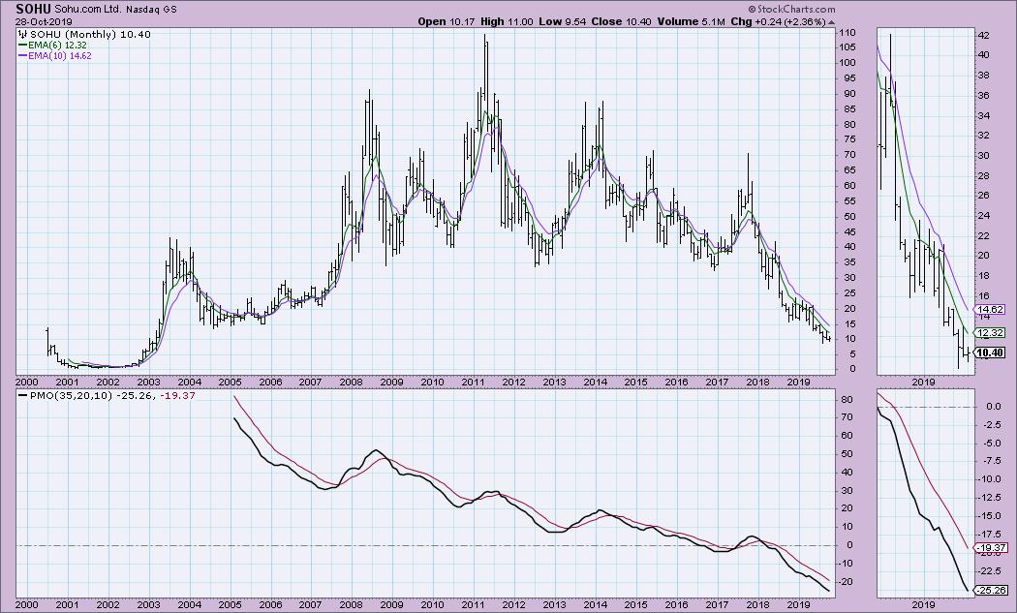Click the red -19.37 PMO signal value in the legend

(x=177, y=396)
